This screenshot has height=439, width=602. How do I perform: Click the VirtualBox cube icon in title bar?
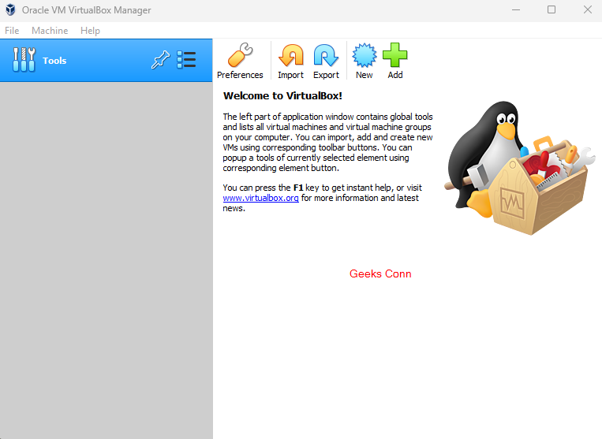[10, 9]
